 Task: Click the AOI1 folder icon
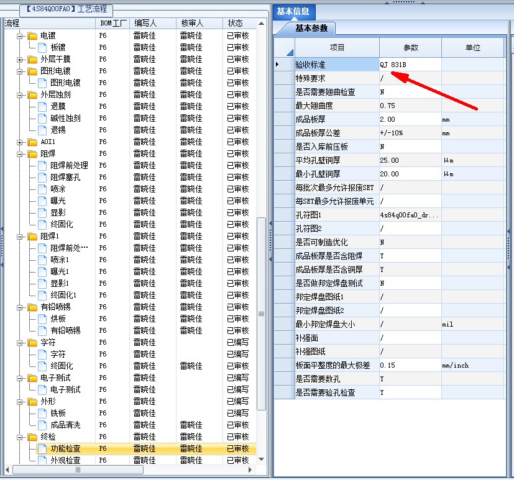click(x=32, y=142)
